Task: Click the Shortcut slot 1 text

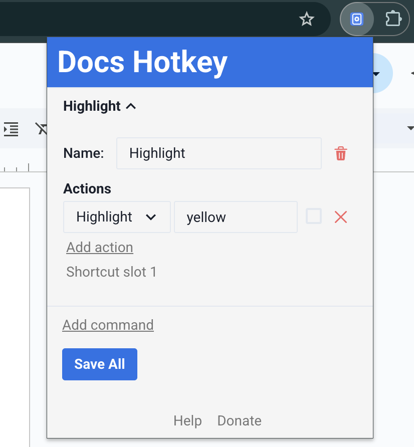Action: click(x=111, y=272)
